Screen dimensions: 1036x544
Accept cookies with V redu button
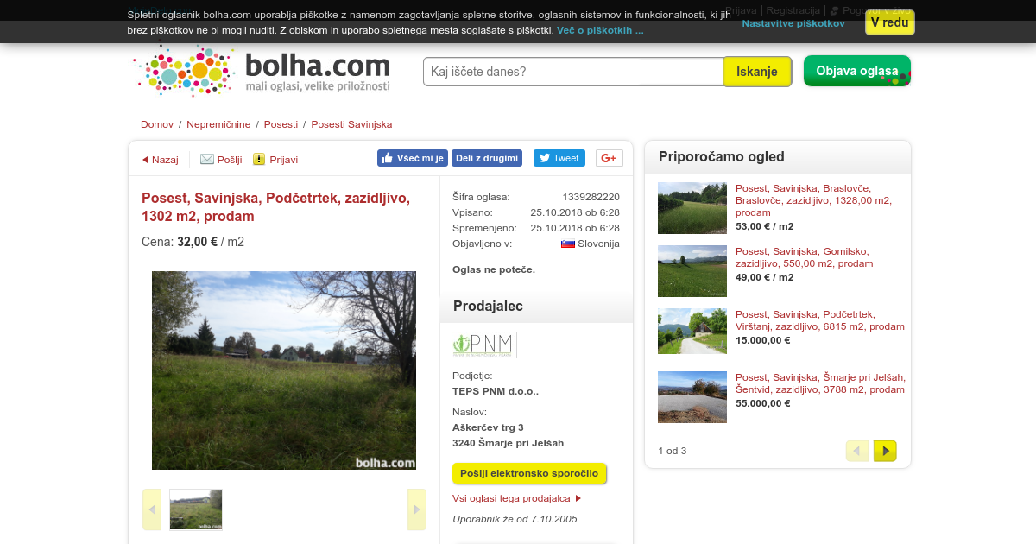click(x=890, y=22)
